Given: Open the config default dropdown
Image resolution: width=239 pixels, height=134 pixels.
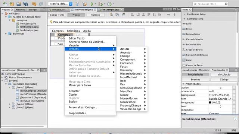Looking at the screenshot, I should point(71,4).
